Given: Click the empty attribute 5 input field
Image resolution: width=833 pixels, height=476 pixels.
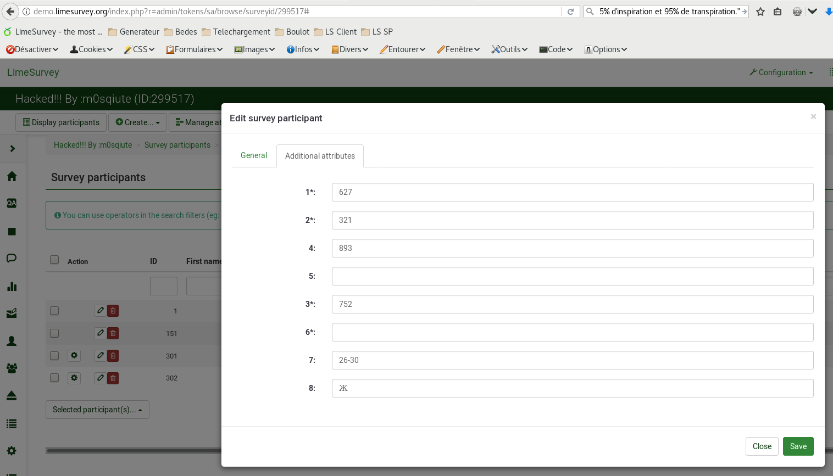Looking at the screenshot, I should click(572, 276).
